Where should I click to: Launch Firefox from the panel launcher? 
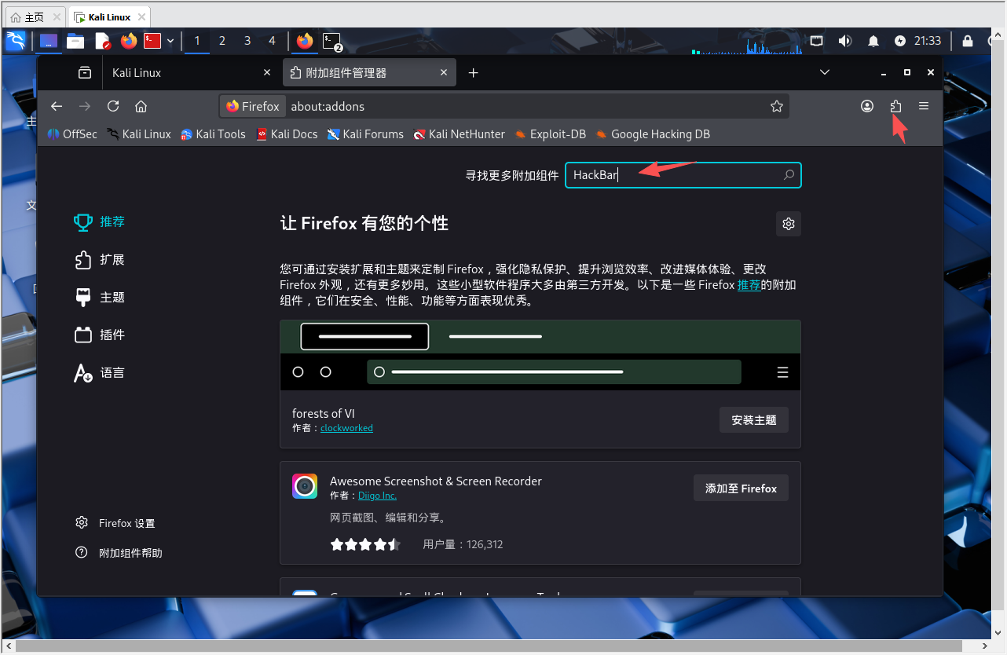129,41
